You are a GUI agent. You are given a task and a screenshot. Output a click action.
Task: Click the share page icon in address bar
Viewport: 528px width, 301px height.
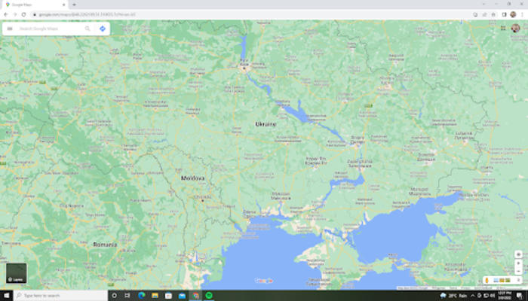click(x=484, y=14)
